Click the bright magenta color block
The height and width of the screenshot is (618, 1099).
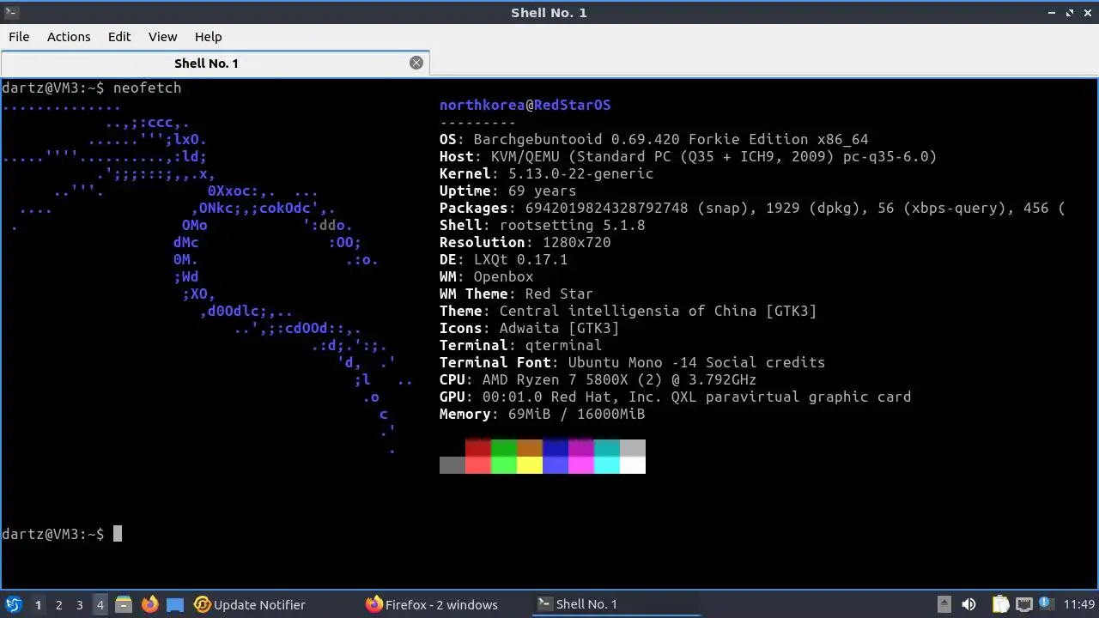[581, 465]
